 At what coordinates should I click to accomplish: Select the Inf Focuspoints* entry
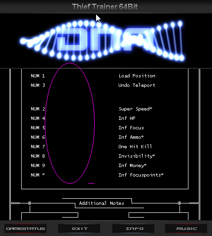coord(141,175)
